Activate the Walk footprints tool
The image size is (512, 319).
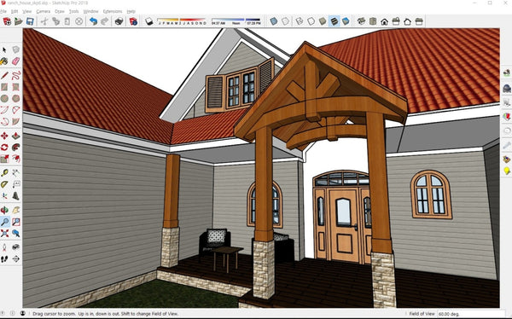coord(4,259)
